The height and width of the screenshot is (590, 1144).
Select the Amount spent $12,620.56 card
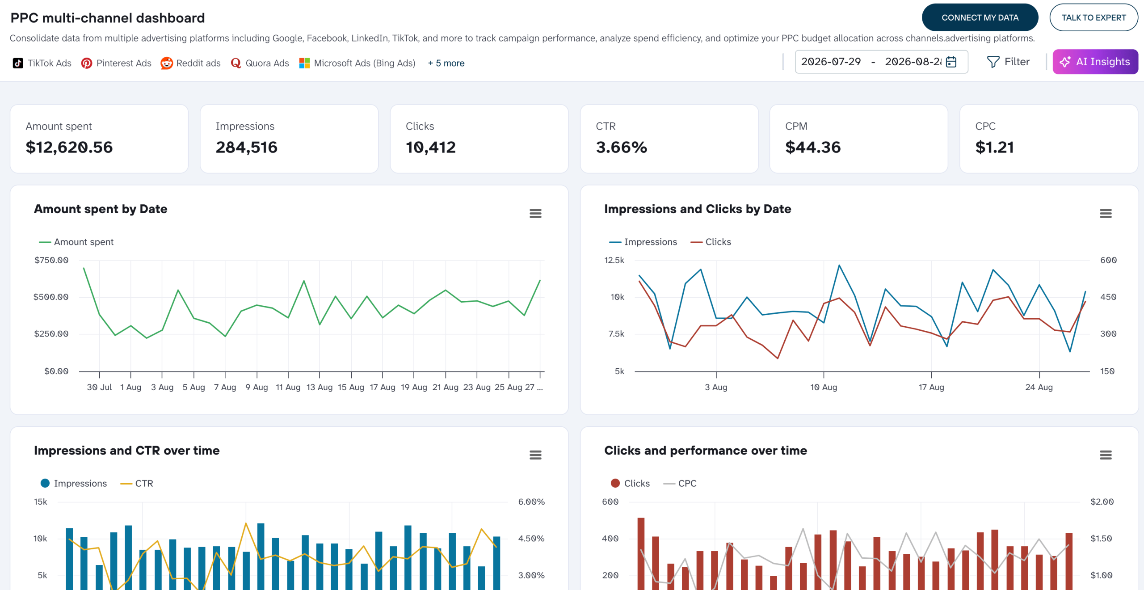coord(99,139)
